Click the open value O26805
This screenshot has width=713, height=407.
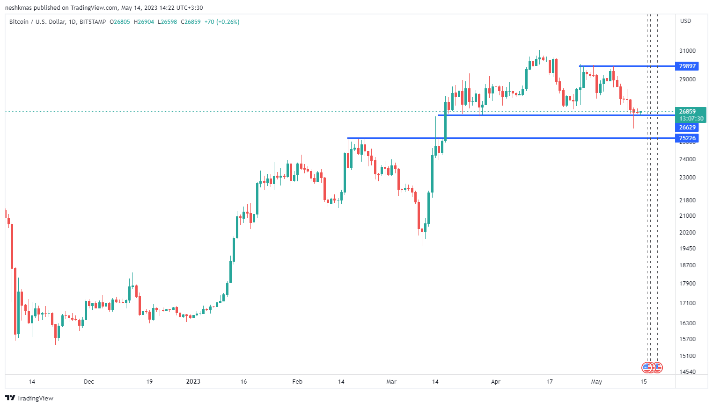[x=120, y=22]
